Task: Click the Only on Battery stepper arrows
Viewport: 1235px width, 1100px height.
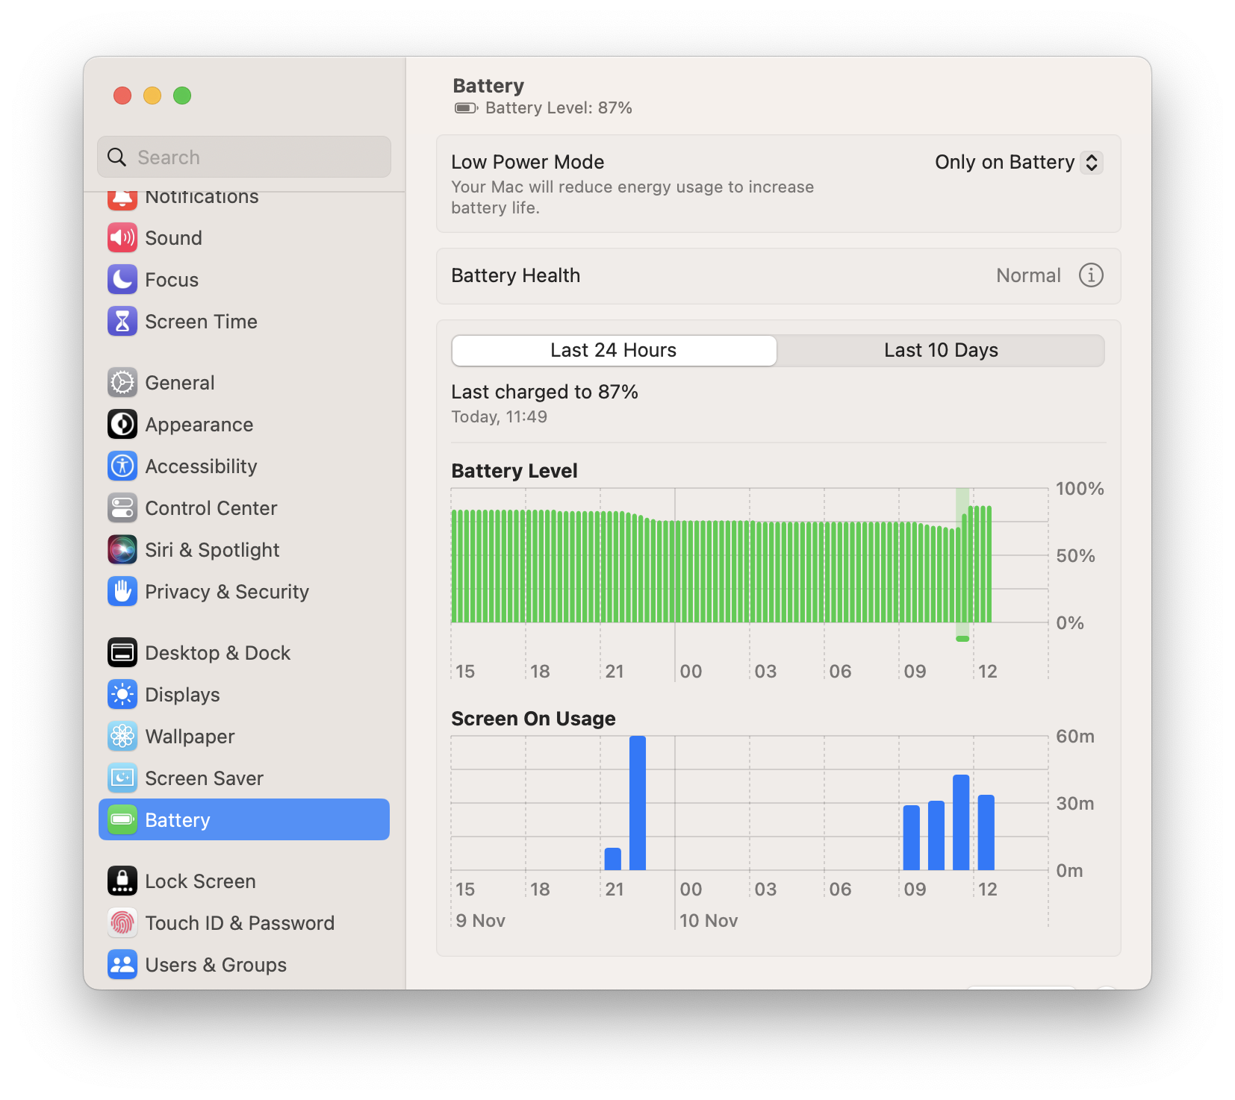Action: pos(1092,163)
